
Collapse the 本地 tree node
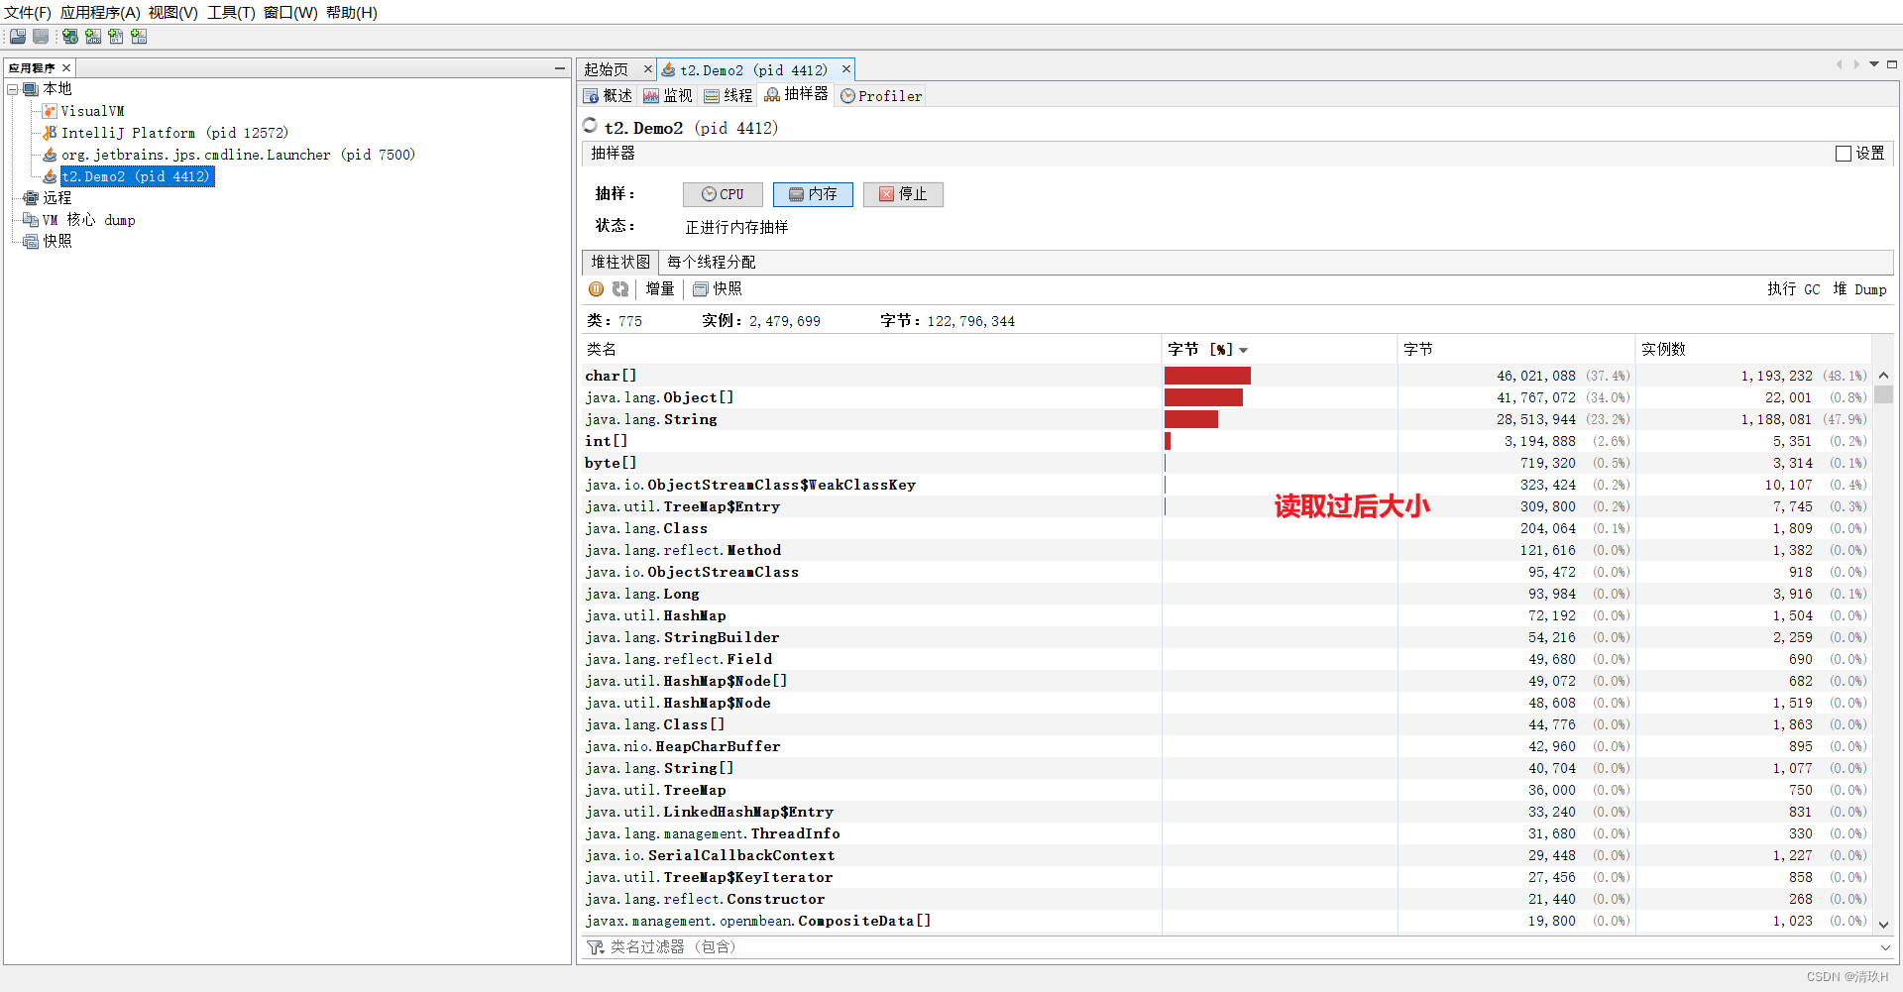[13, 89]
